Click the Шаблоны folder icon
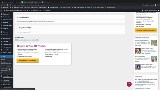This screenshot has width=160, height=90. click(x=1, y=35)
